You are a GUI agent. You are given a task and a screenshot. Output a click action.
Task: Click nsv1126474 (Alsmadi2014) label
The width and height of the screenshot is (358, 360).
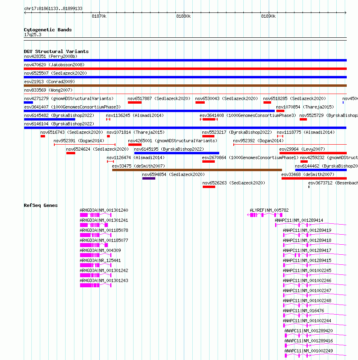[x=136, y=158]
